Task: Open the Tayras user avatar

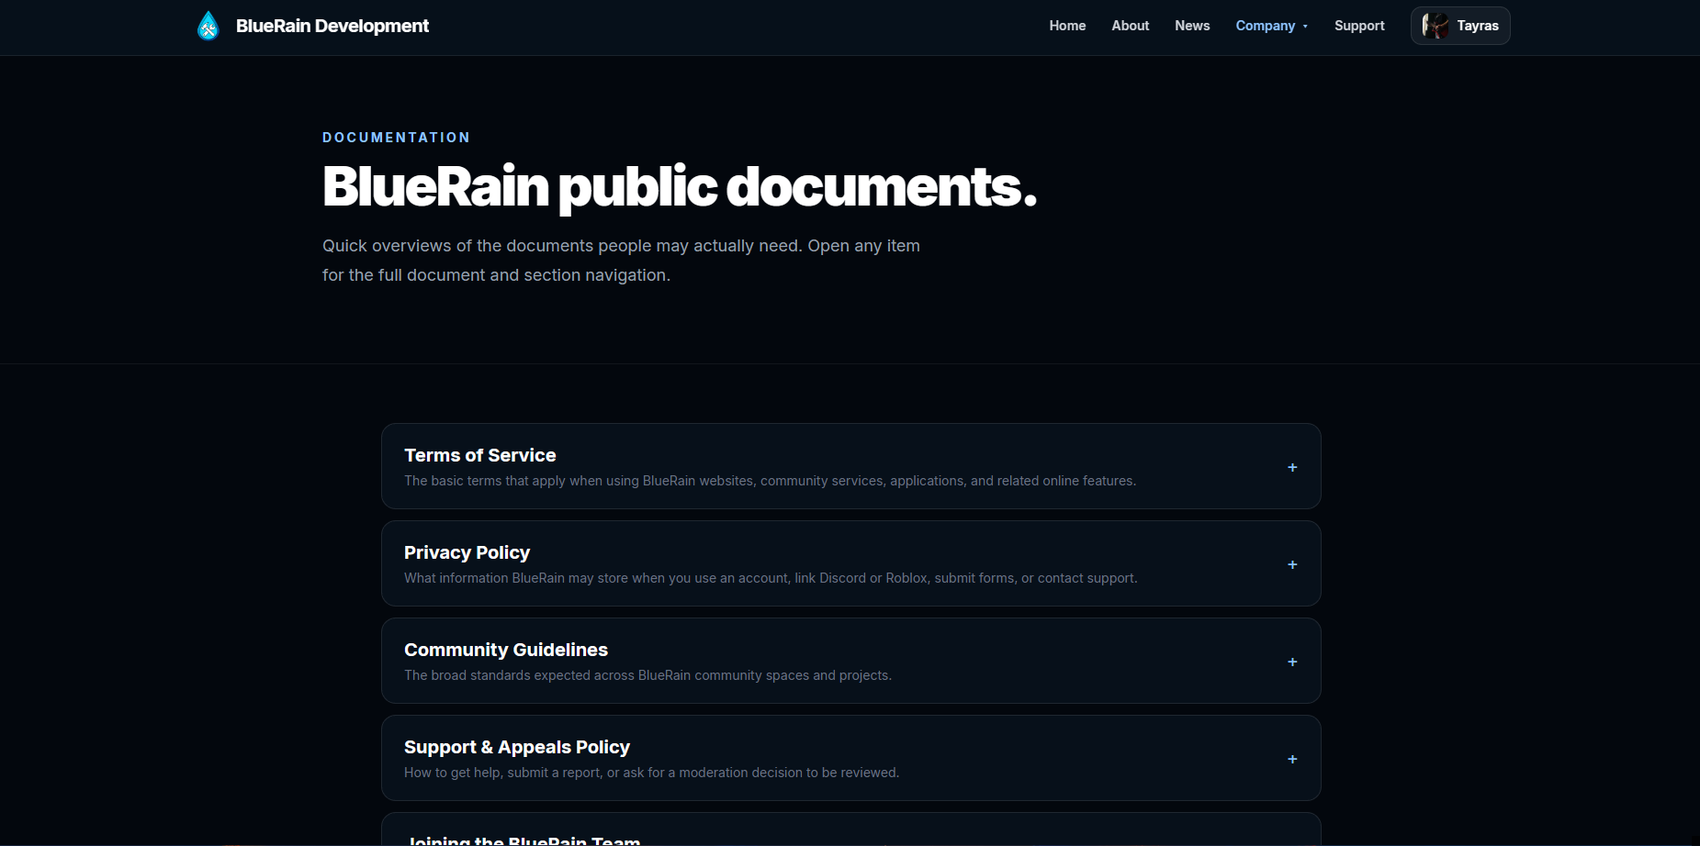Action: coord(1435,26)
